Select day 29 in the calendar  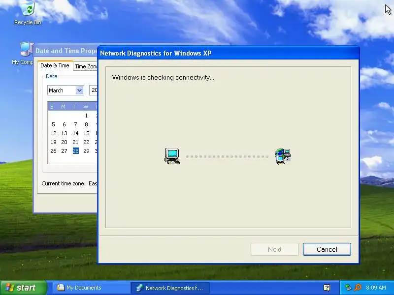87,151
